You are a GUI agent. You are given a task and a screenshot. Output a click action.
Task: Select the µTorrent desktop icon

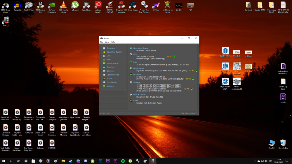pos(75,6)
